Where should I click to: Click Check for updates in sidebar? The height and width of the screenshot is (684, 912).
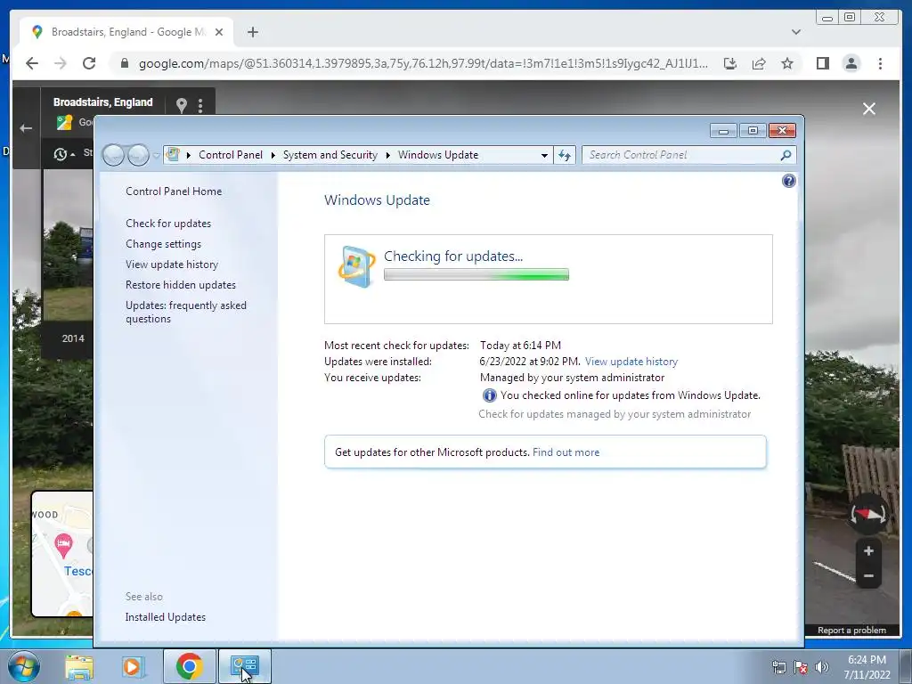pos(168,224)
